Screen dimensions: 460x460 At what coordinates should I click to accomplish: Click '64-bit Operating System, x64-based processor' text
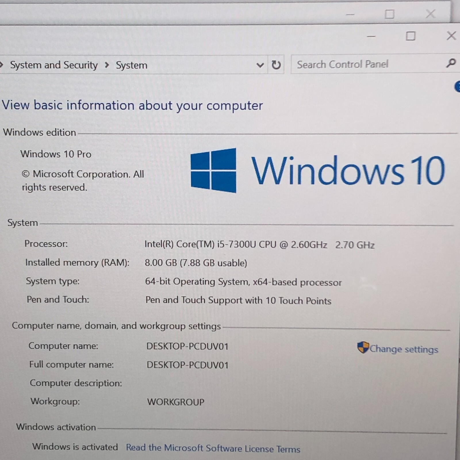click(243, 282)
